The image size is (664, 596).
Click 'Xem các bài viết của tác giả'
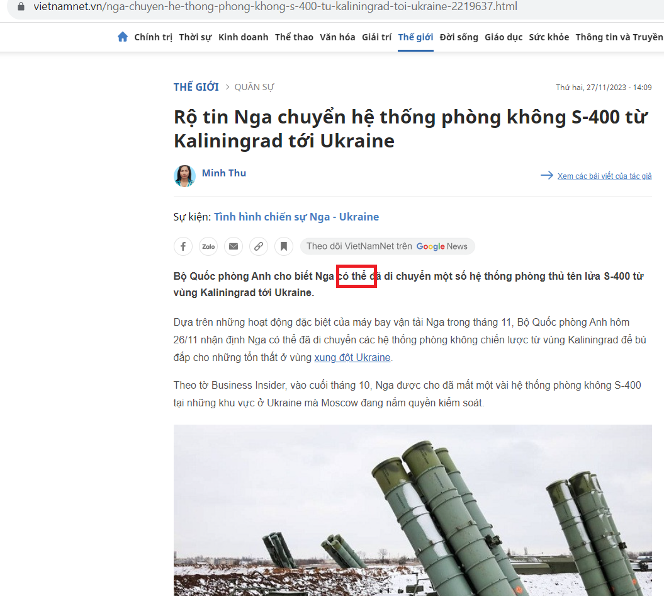604,176
